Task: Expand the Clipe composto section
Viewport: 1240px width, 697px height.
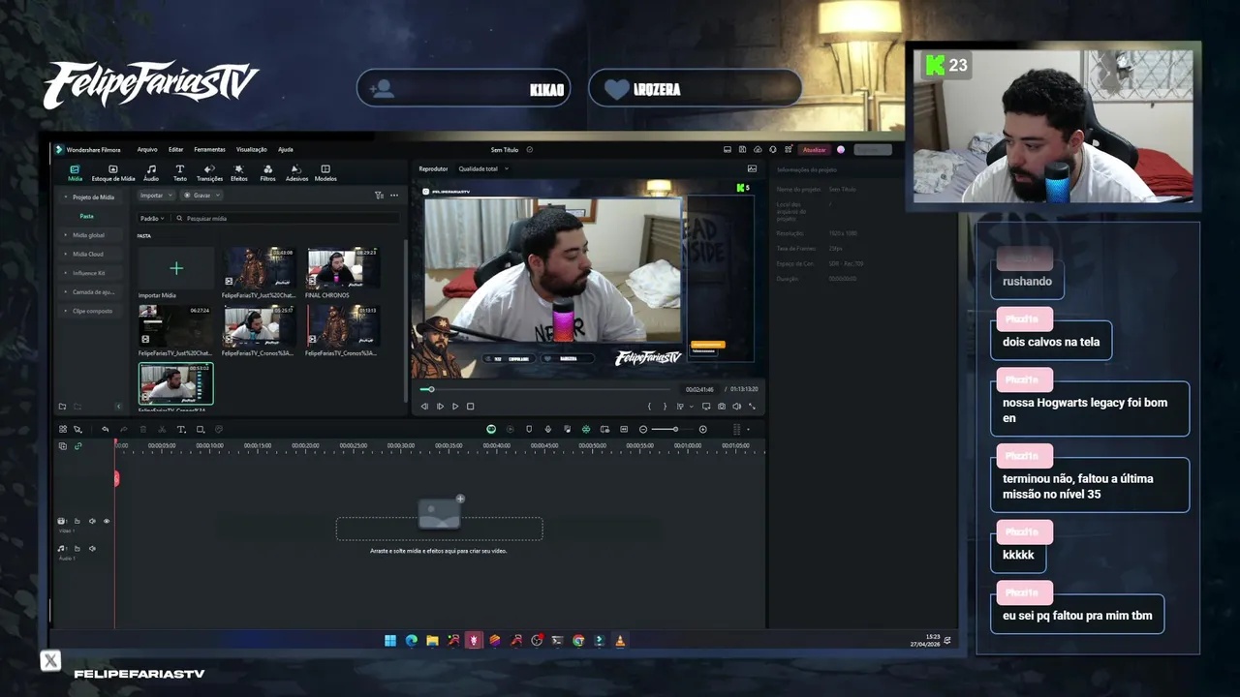Action: [89, 311]
